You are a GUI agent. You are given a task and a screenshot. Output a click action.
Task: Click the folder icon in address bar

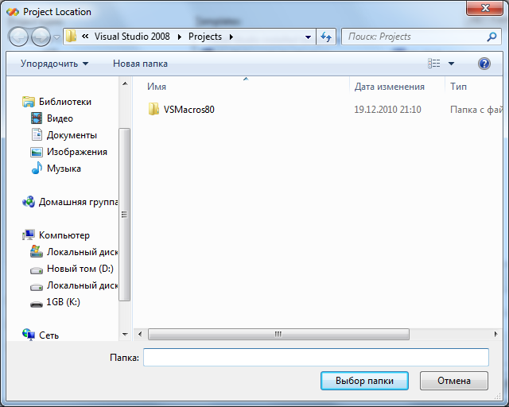point(71,37)
